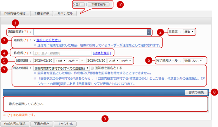Click the end date field 2020/03/20

click(97, 60)
